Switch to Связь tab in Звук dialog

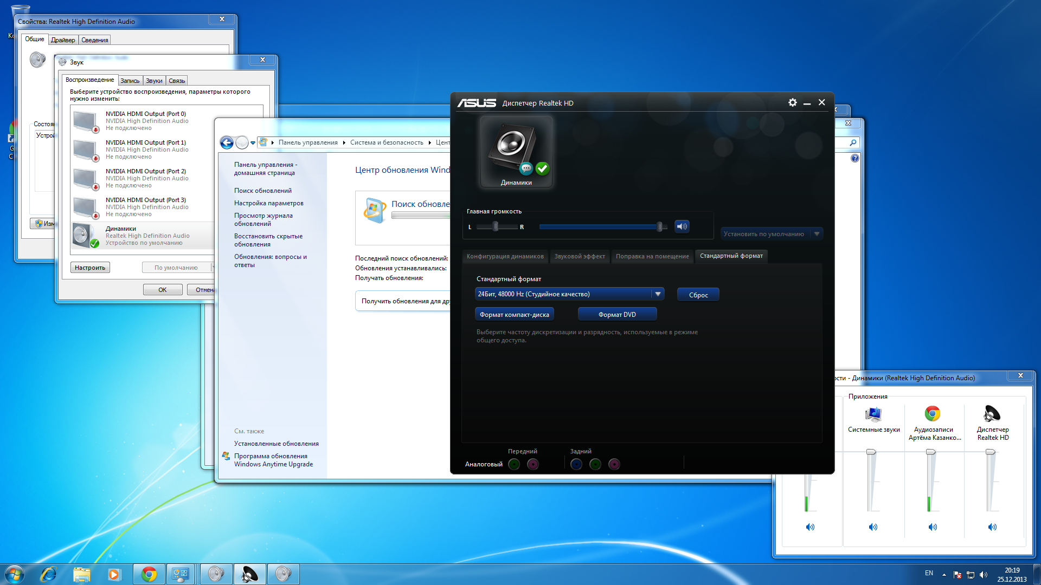click(x=177, y=81)
